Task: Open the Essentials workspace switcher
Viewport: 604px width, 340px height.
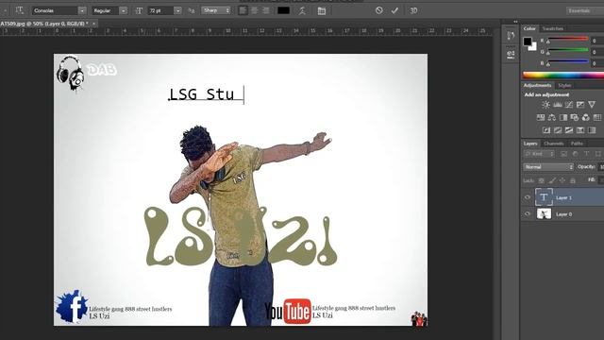Action: 585,10
